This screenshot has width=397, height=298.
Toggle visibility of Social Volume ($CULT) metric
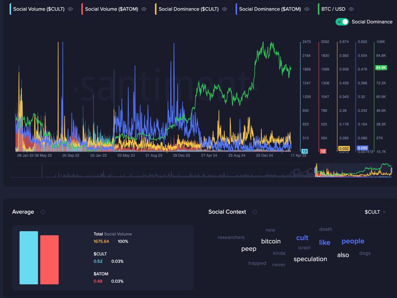tap(70, 9)
